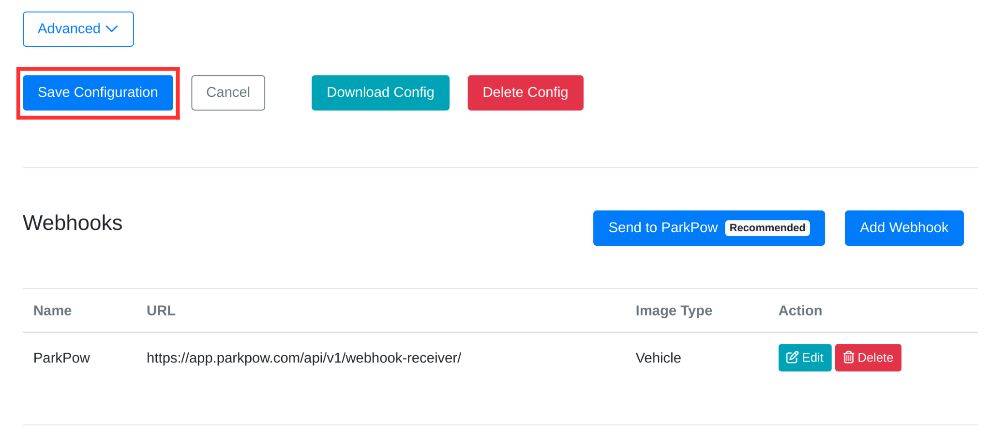
Task: Click the Image Type column header
Action: [674, 311]
